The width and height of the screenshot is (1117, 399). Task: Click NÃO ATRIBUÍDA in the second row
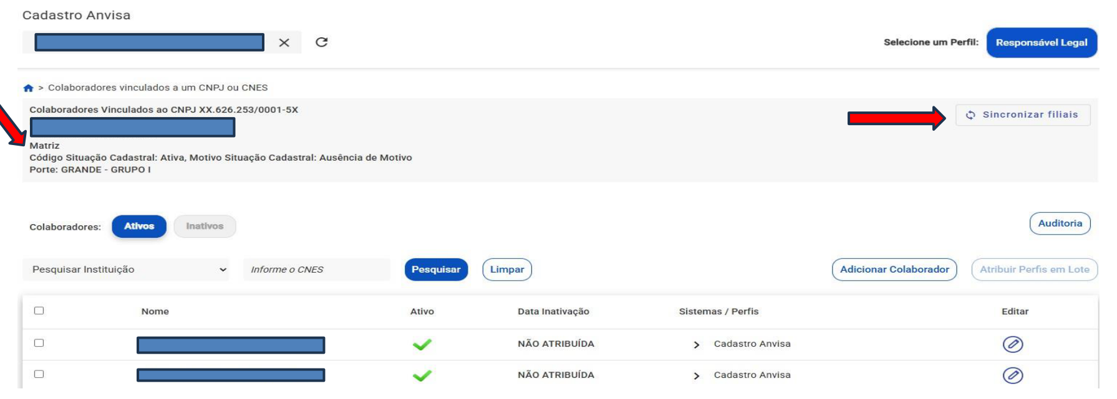coord(556,375)
